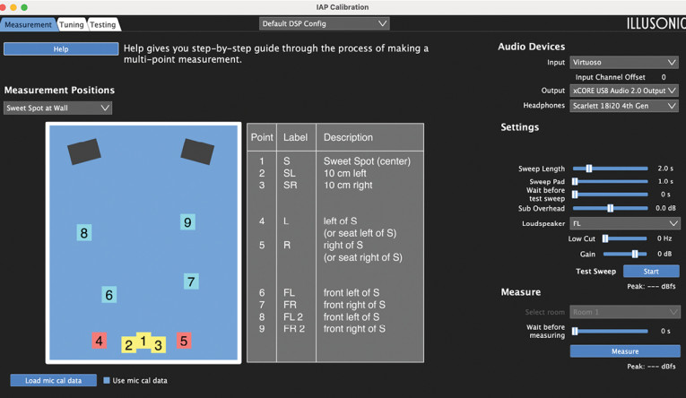The image size is (686, 398).
Task: Click position marker 7 in room layout
Action: point(191,281)
